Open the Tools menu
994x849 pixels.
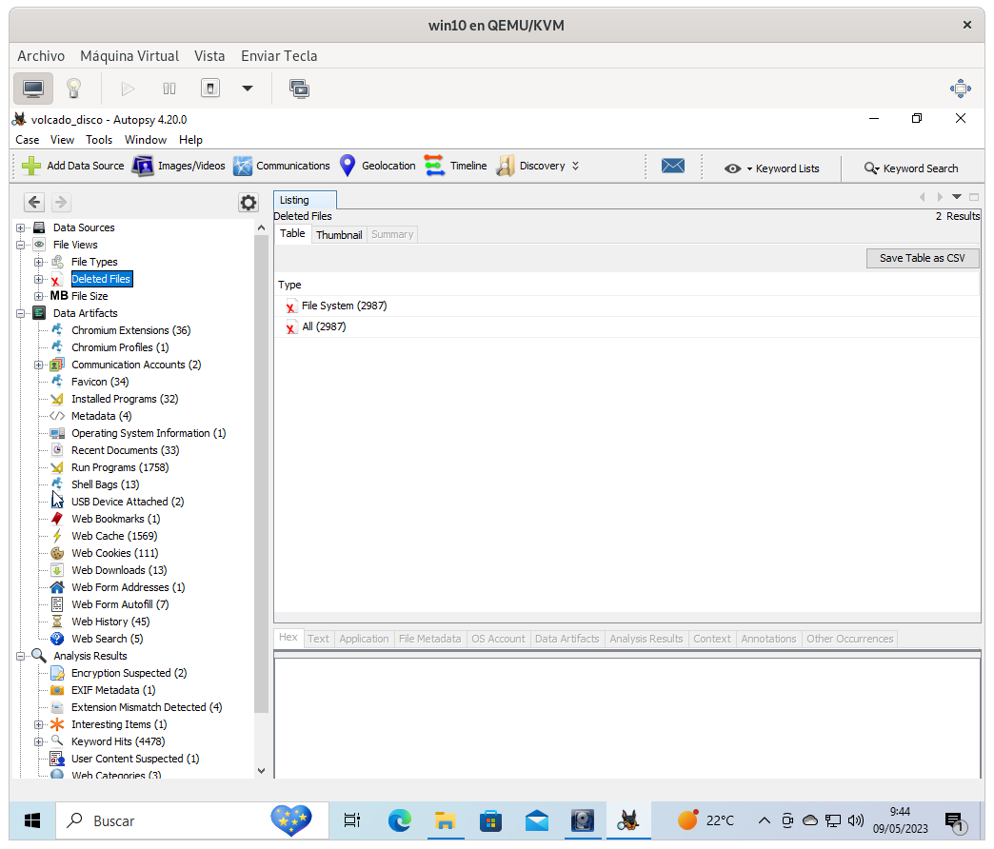point(99,139)
